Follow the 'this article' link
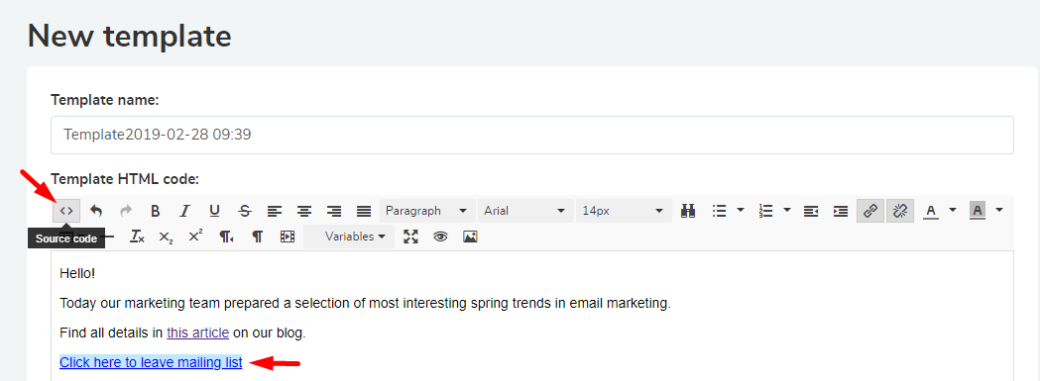1040x381 pixels. click(x=197, y=333)
